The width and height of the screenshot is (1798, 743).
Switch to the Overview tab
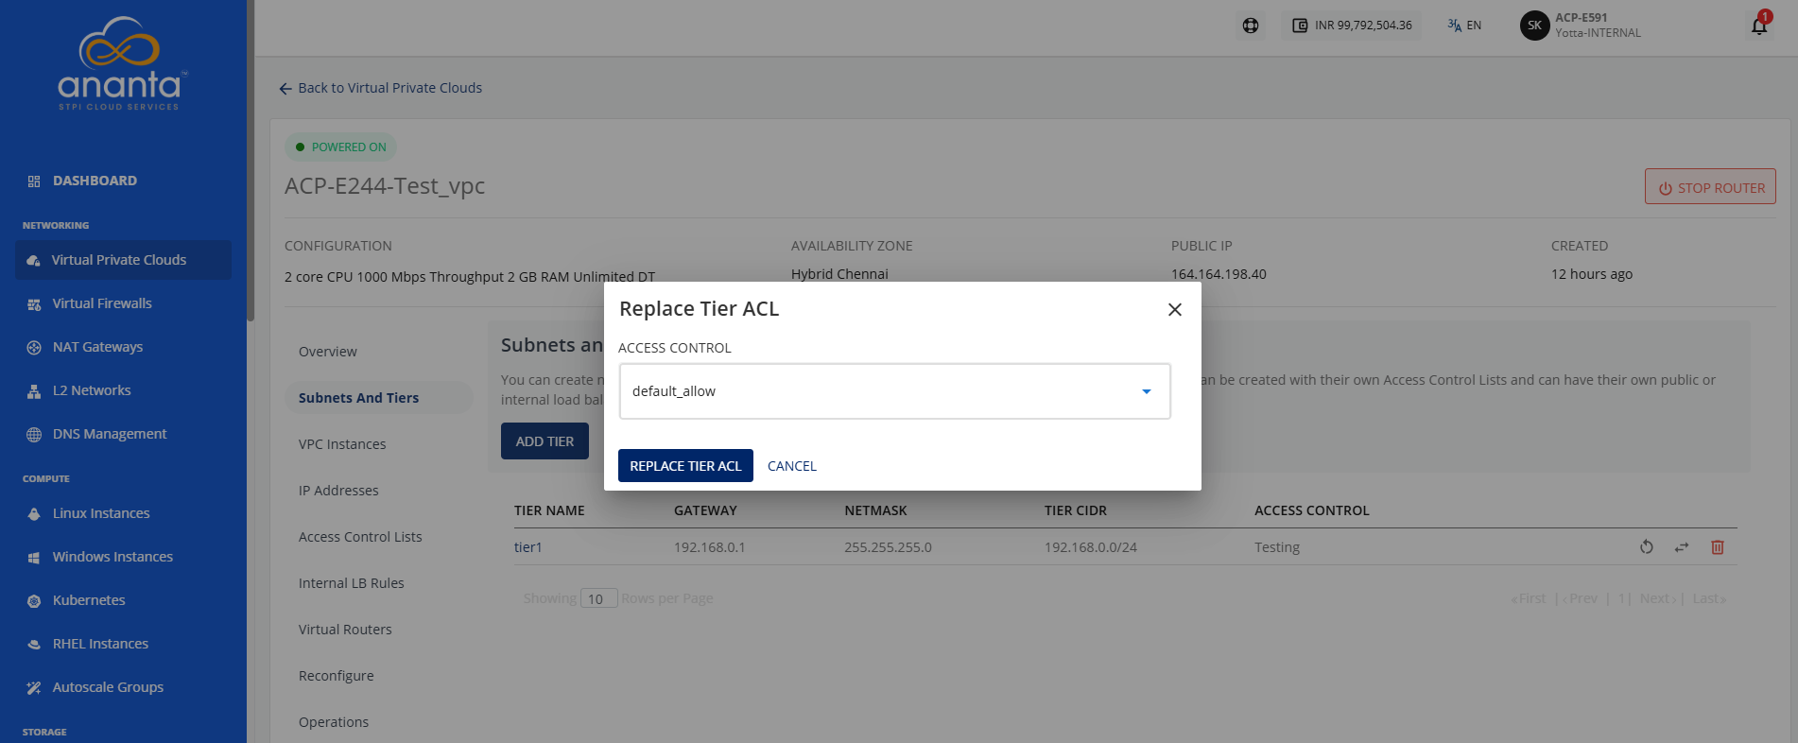coord(328,352)
